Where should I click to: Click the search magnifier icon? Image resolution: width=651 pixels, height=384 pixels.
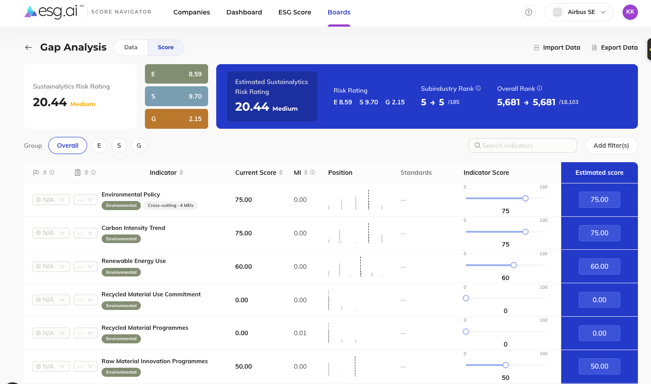point(477,145)
